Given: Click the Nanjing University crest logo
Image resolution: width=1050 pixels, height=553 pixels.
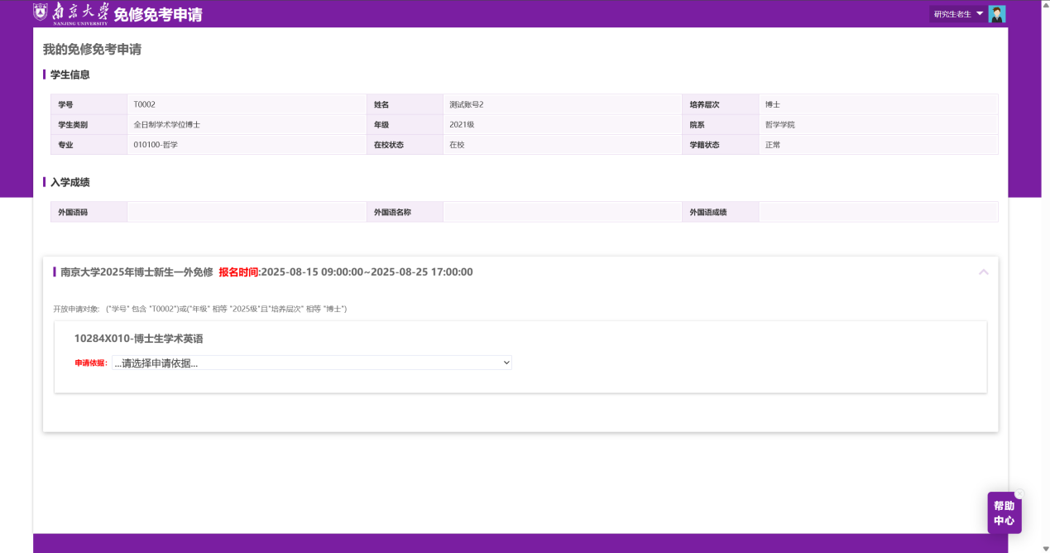Looking at the screenshot, I should pos(41,12).
